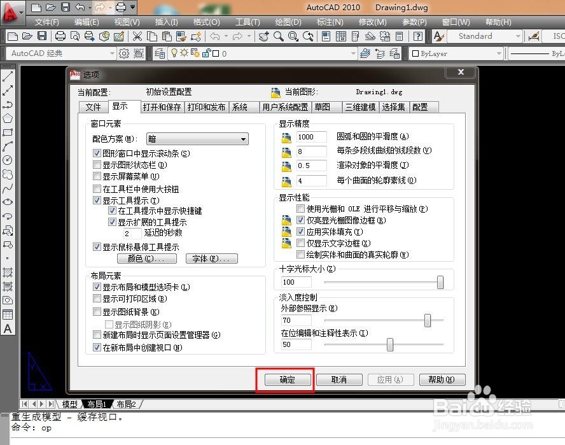565x445 pixels.
Task: Toggle 应用实体填充 checkbox
Action: pyautogui.click(x=300, y=232)
